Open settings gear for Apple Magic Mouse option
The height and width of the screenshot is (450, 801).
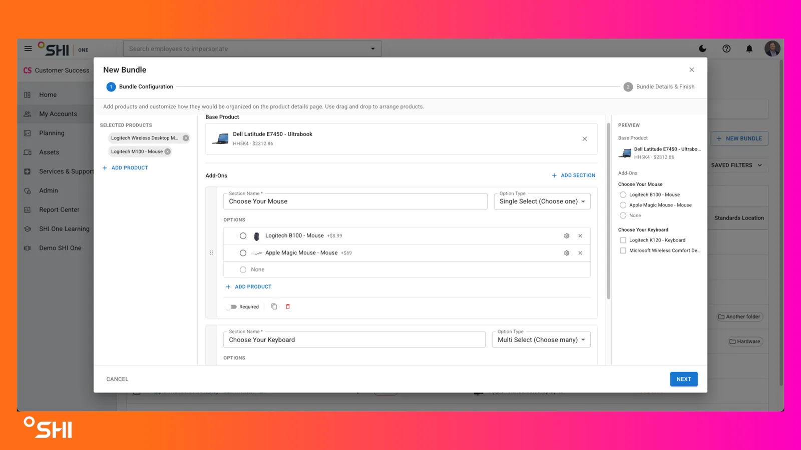[567, 253]
